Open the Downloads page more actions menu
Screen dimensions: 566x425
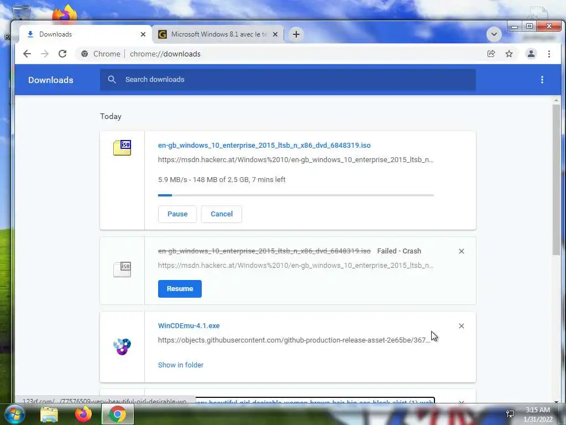click(542, 80)
